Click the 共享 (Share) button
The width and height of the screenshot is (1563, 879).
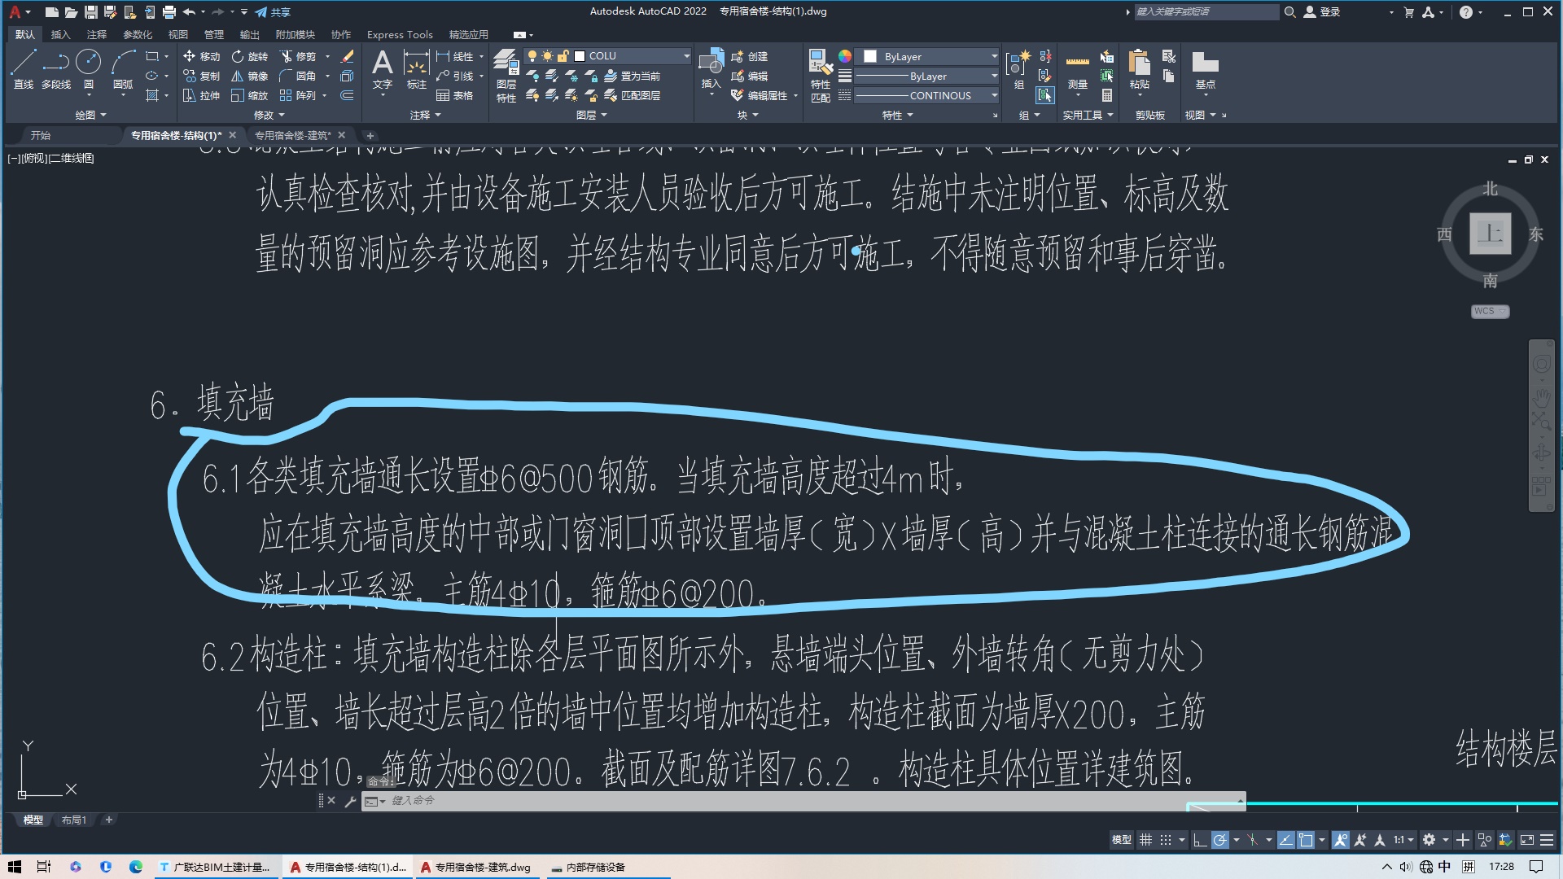click(x=273, y=12)
